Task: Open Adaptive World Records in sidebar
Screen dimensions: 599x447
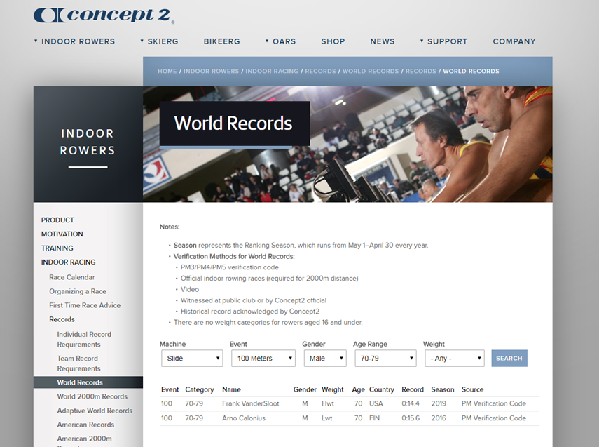Action: tap(95, 411)
